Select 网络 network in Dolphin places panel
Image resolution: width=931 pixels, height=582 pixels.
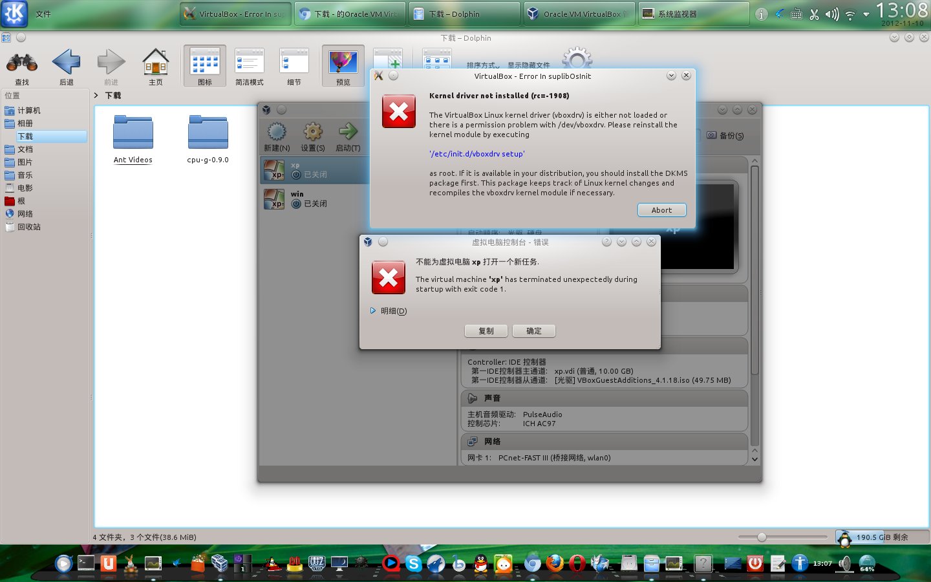tap(45, 214)
